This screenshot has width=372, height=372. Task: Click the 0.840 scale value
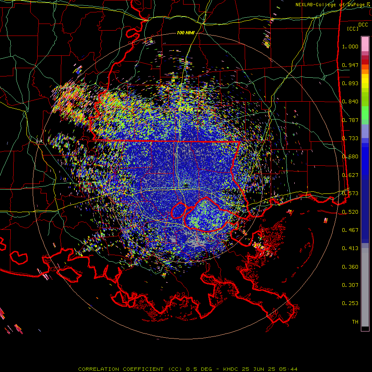(x=350, y=102)
